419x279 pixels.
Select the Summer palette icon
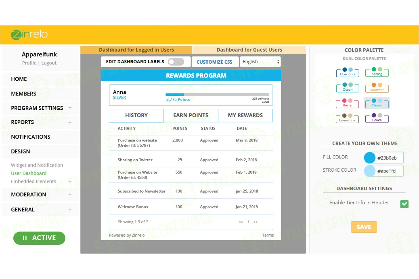pos(377,88)
